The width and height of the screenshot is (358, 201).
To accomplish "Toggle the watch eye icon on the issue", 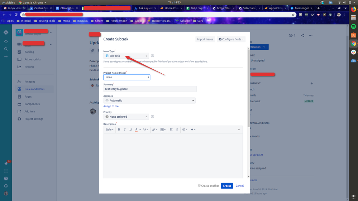I will (x=291, y=35).
